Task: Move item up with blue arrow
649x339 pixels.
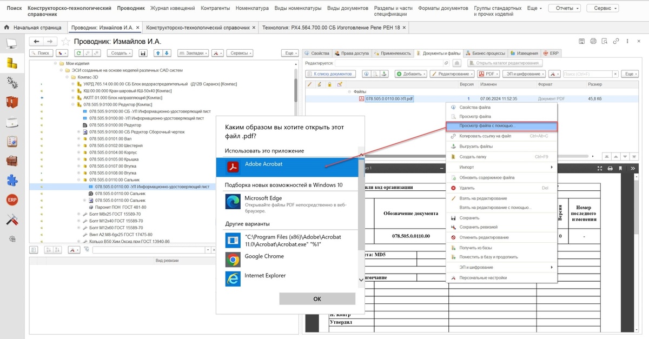Action: pos(158,53)
